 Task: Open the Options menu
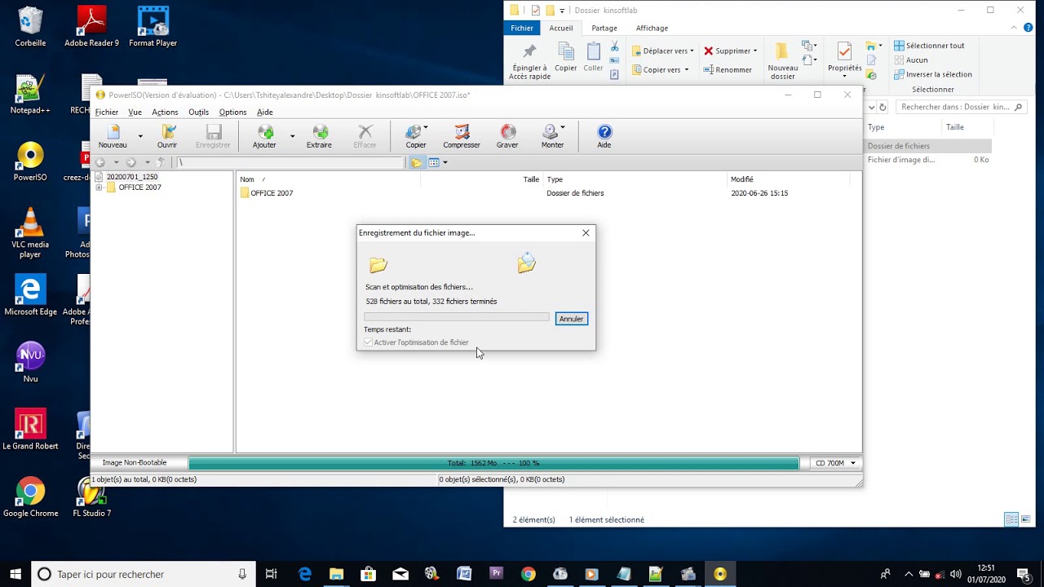pos(232,113)
